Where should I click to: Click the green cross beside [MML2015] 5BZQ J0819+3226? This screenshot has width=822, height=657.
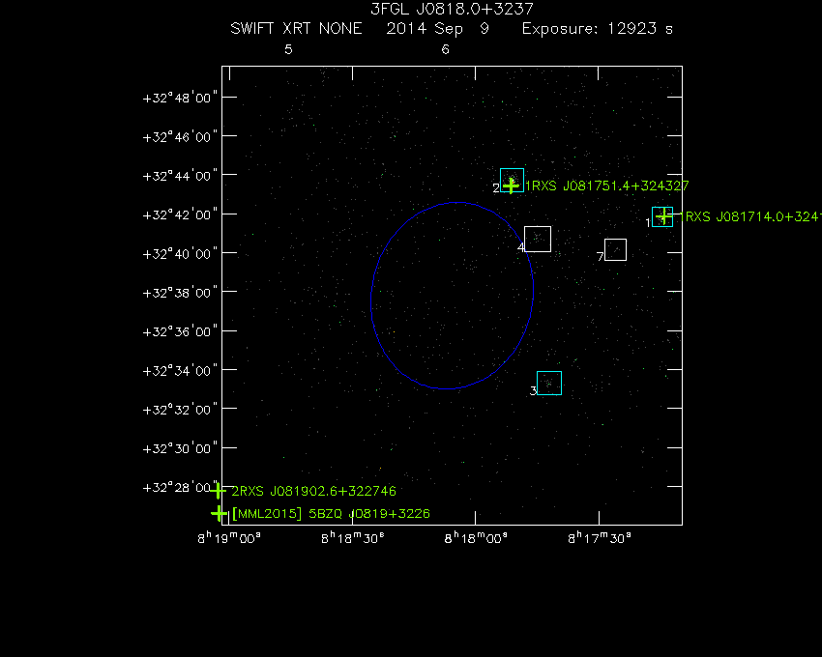click(219, 513)
